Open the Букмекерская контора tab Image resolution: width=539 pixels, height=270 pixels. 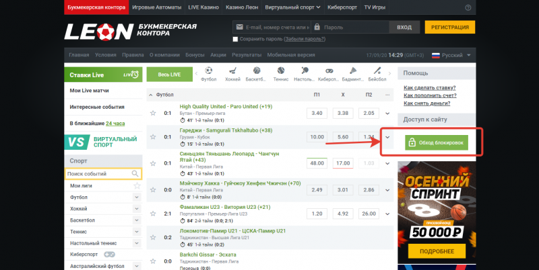pyautogui.click(x=96, y=7)
